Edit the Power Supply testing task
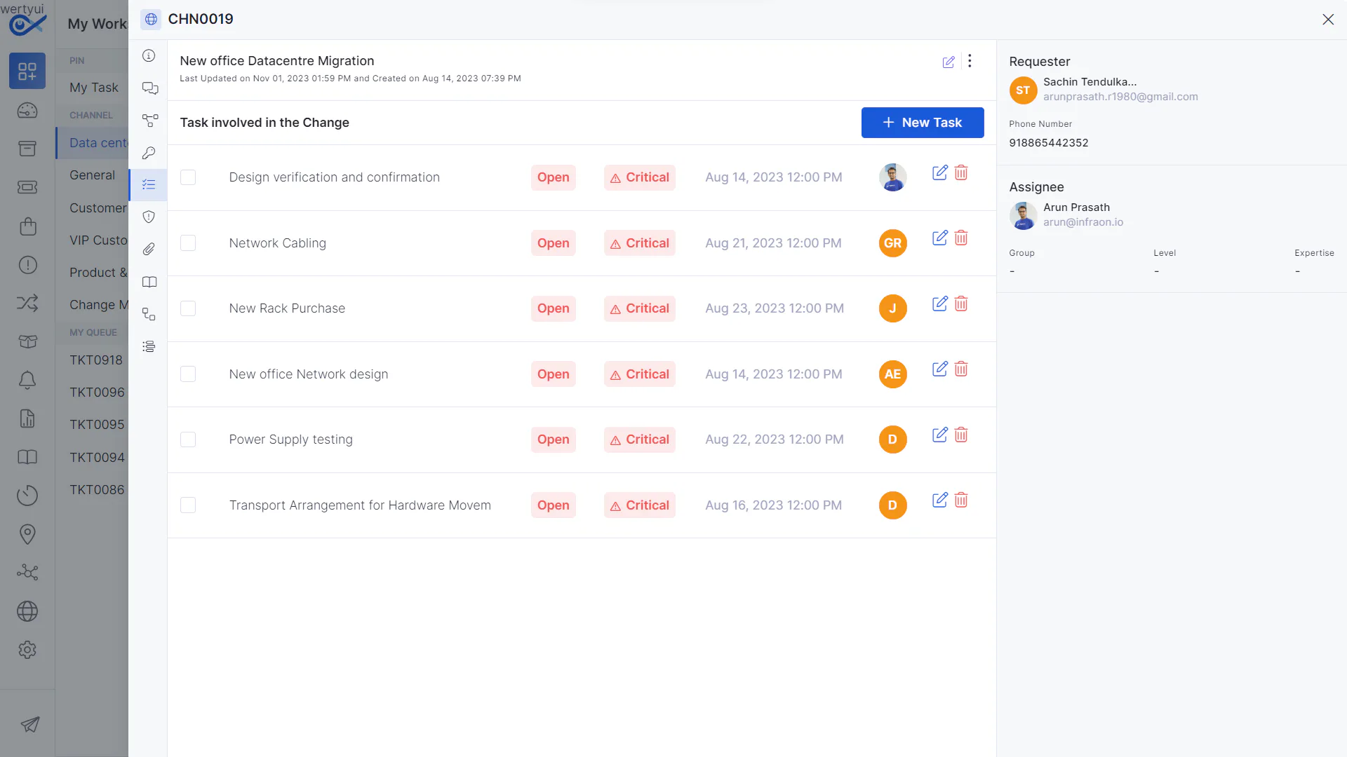1347x757 pixels. (x=940, y=435)
